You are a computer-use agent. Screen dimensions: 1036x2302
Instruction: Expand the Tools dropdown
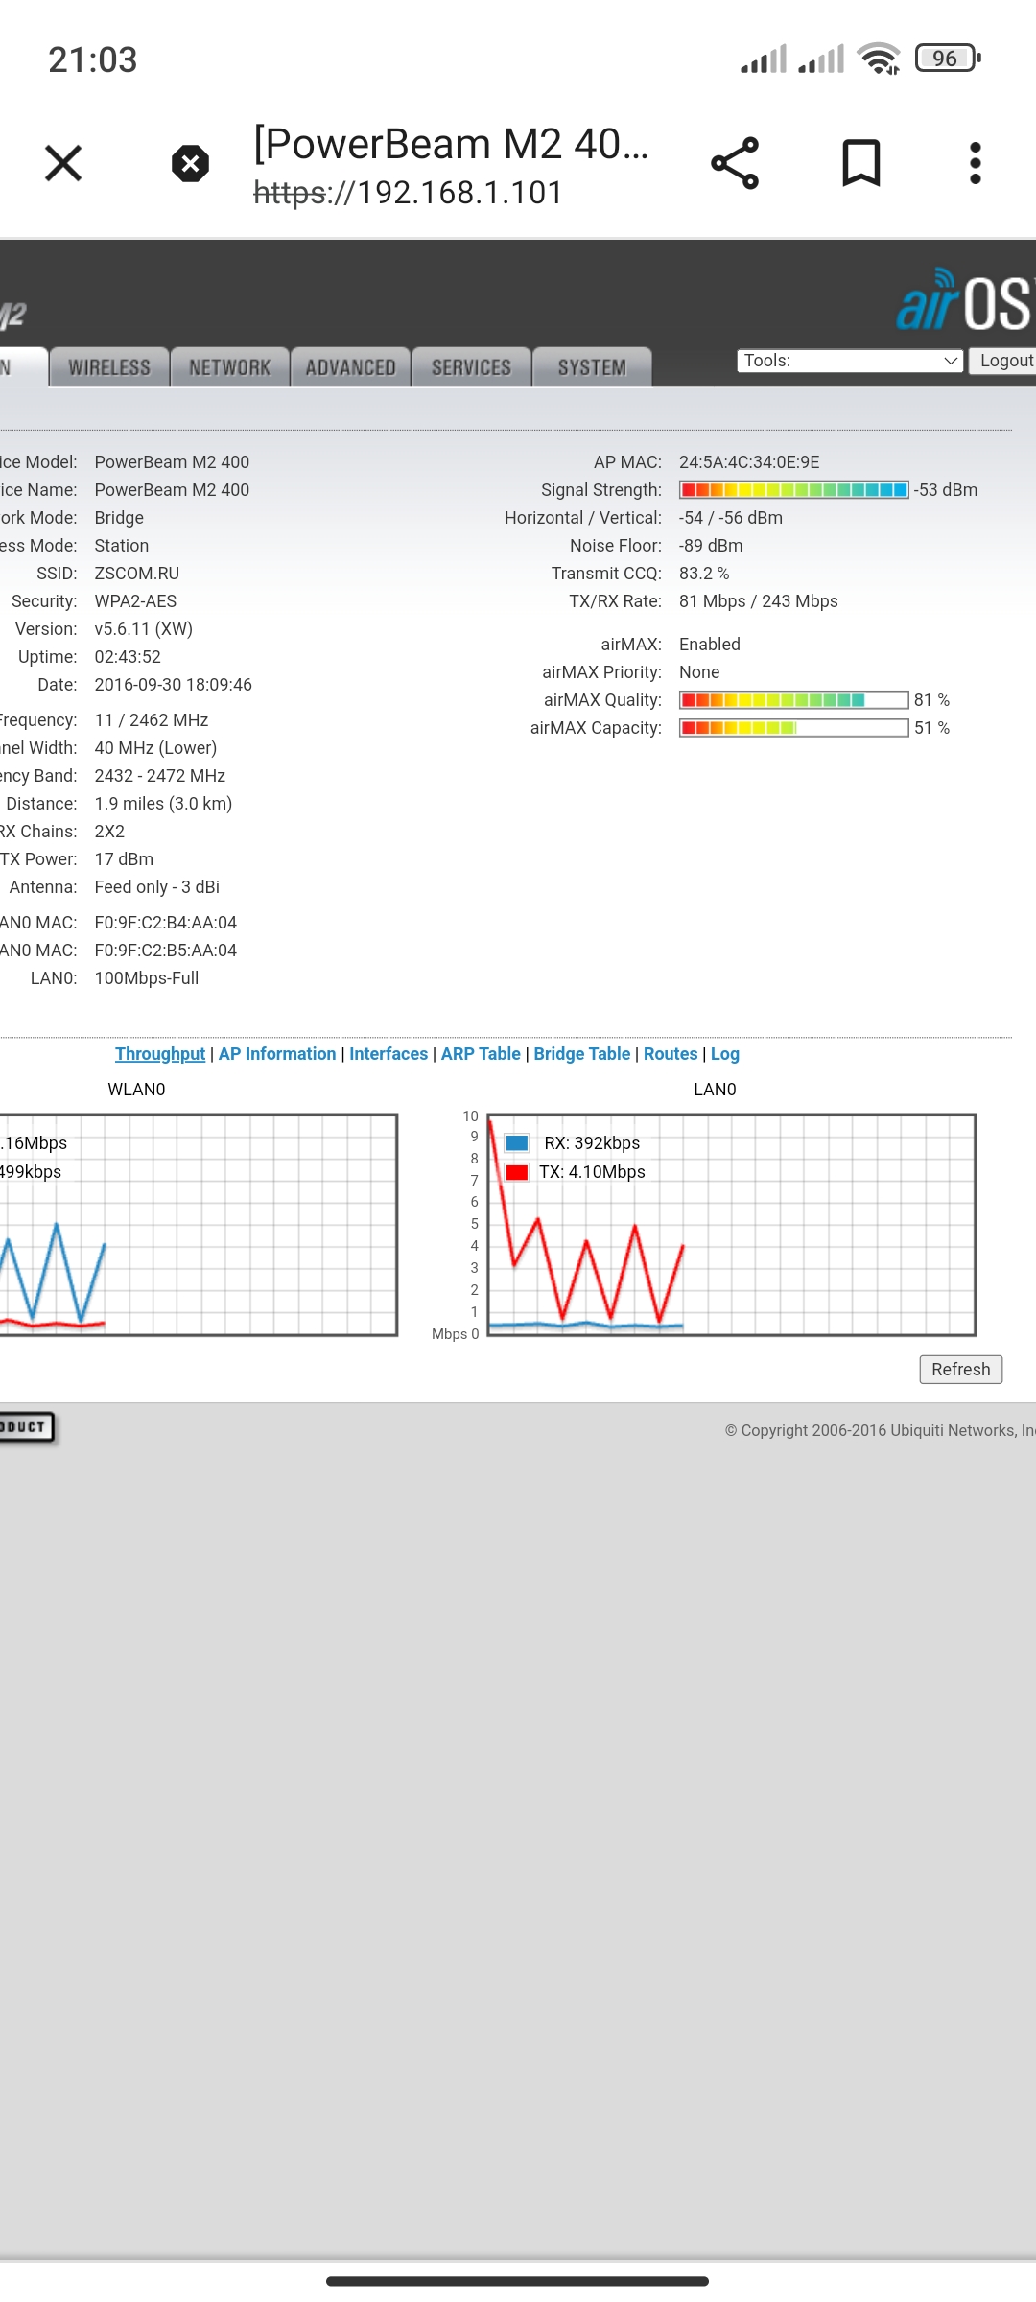click(x=849, y=361)
